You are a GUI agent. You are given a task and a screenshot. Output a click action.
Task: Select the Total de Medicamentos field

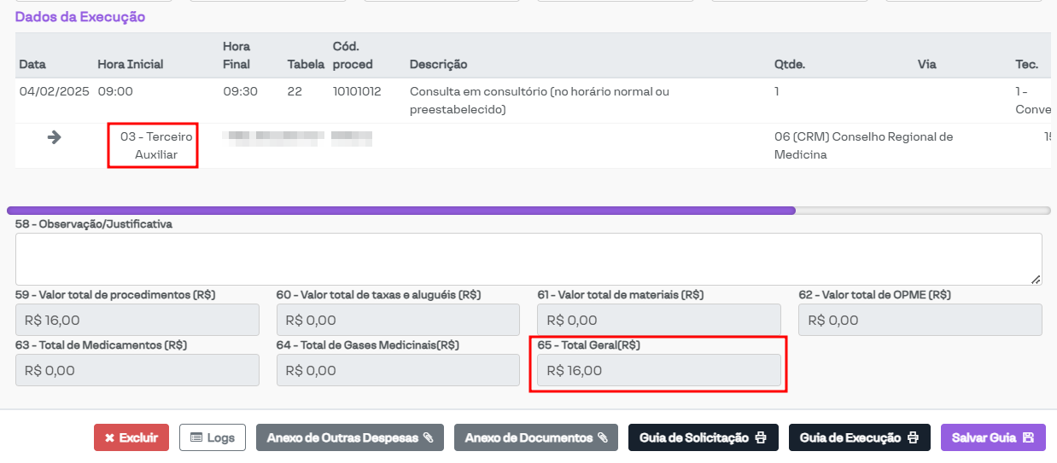pyautogui.click(x=137, y=370)
